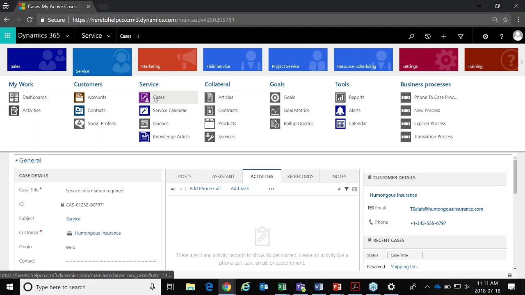This screenshot has width=525, height=295.
Task: Click Add Task link
Action: coord(240,188)
